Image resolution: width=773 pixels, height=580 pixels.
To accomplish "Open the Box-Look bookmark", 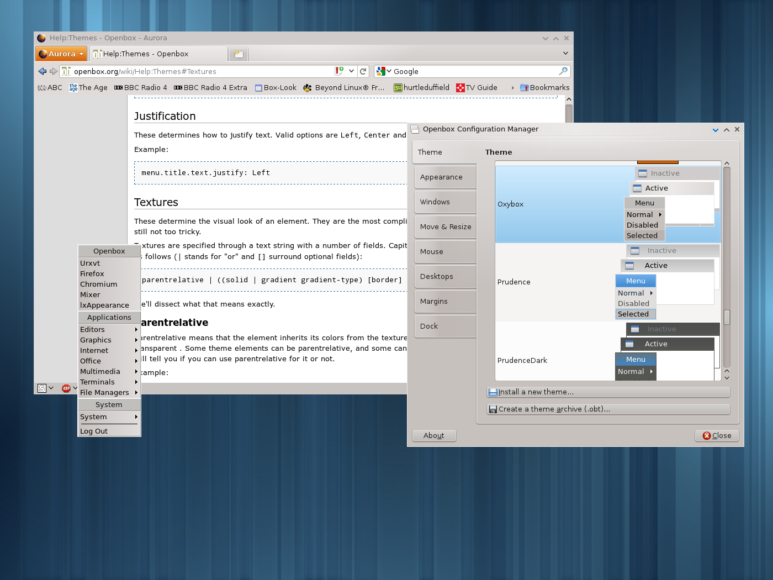I will (x=276, y=88).
